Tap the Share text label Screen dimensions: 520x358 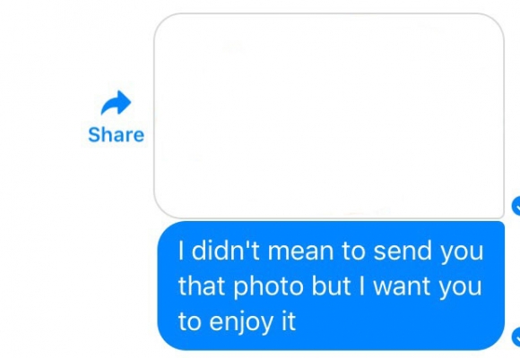click(x=116, y=135)
